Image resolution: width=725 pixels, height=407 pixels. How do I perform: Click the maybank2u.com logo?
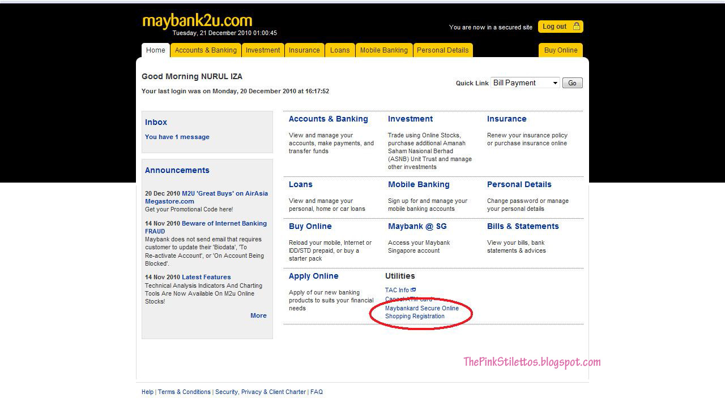pos(197,21)
